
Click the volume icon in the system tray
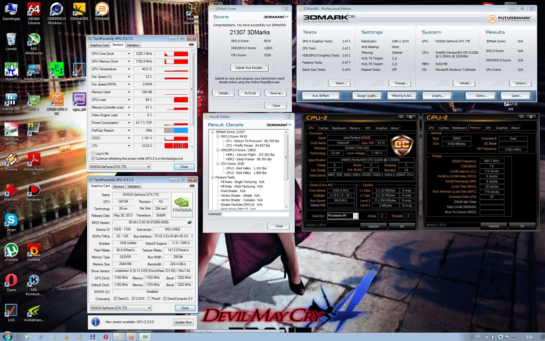coord(493,337)
